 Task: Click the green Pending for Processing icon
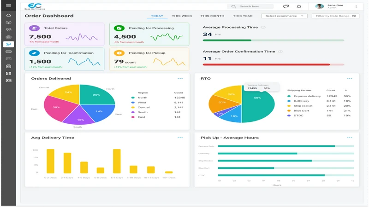coord(119,28)
